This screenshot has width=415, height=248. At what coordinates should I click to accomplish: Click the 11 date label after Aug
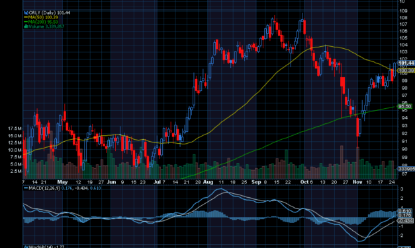221,182
